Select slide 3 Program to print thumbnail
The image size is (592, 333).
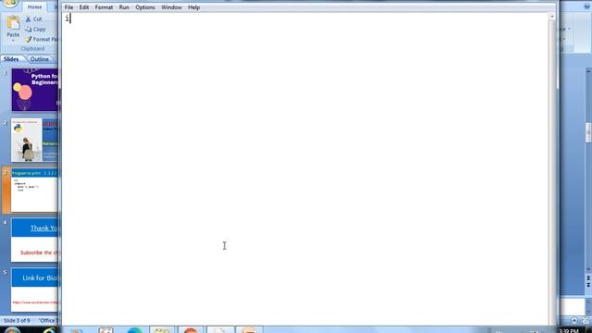coord(35,191)
